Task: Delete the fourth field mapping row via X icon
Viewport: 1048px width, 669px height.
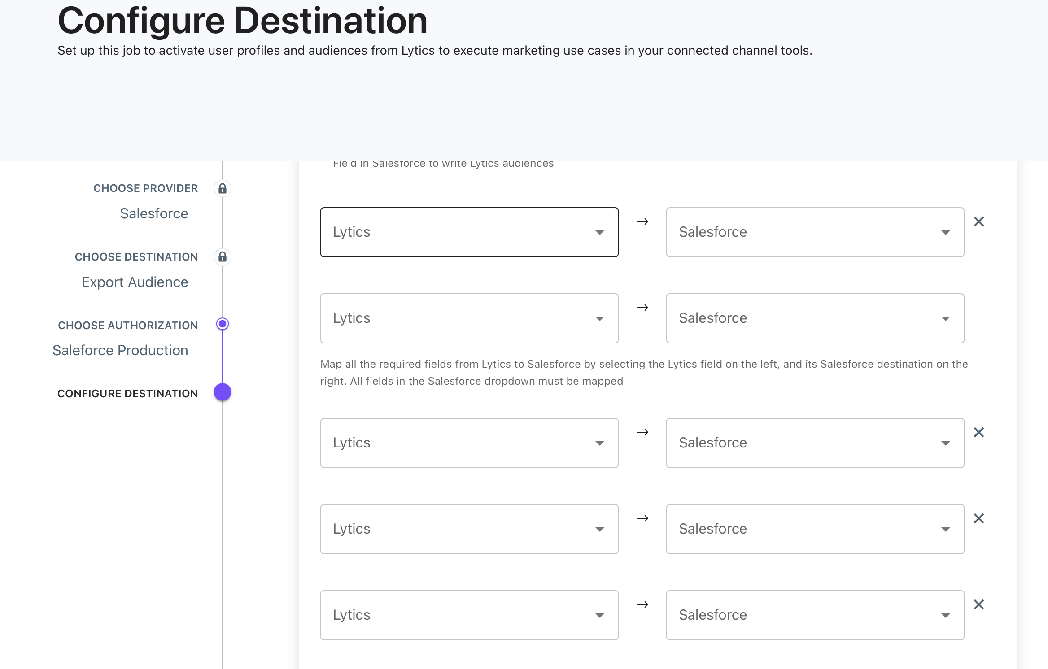Action: (x=979, y=518)
